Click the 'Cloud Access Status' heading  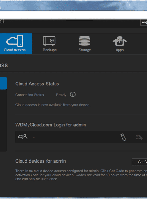[37, 84]
